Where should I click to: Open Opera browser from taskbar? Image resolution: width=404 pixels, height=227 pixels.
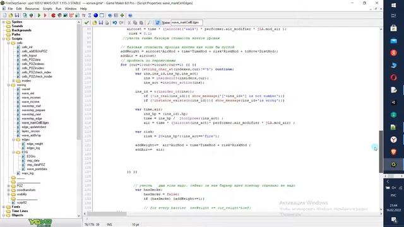(393, 77)
